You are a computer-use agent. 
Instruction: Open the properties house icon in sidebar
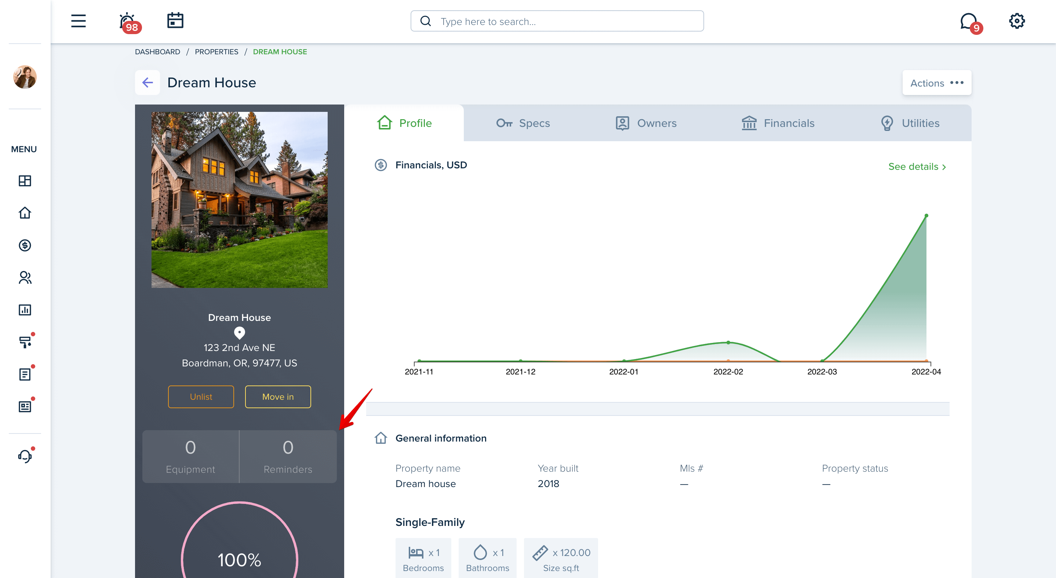click(25, 213)
